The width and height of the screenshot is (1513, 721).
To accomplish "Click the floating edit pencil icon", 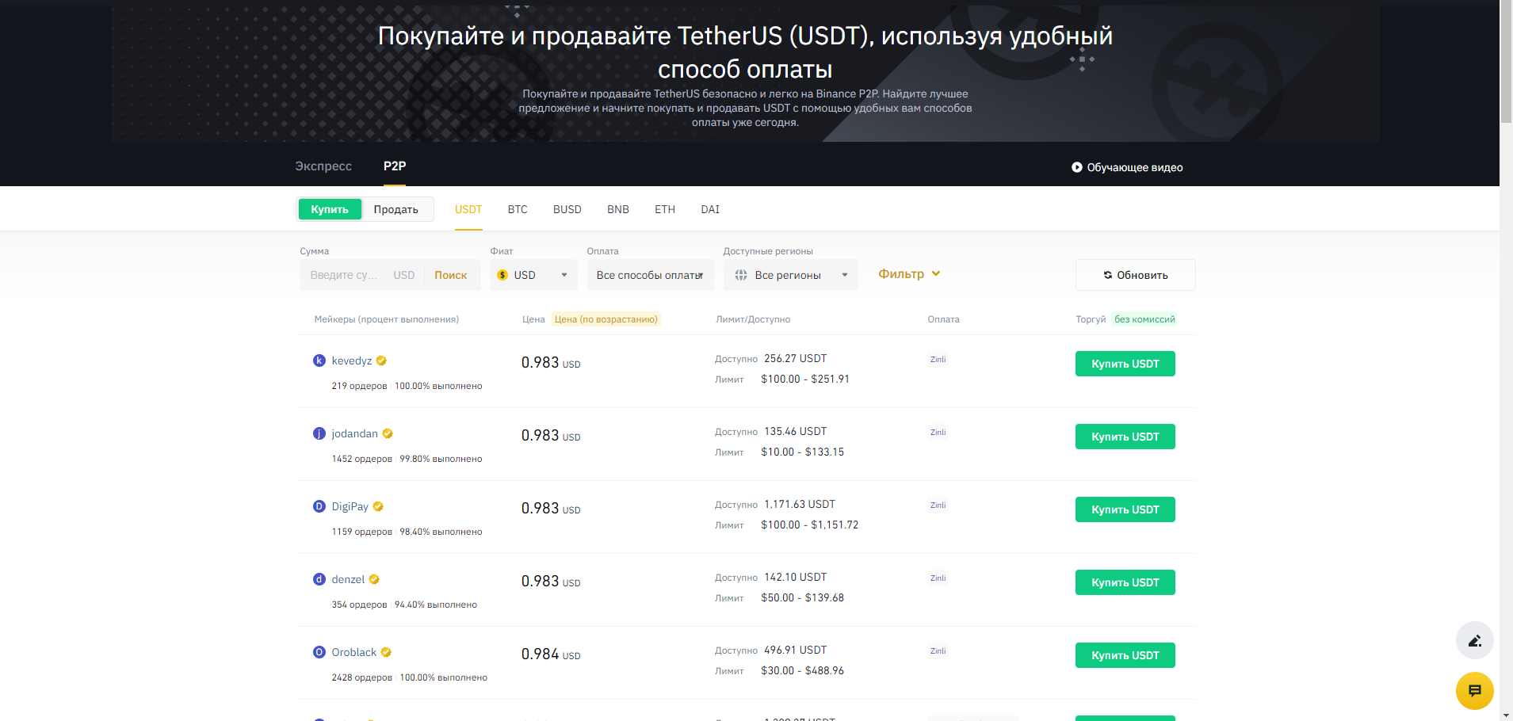I will (x=1475, y=640).
